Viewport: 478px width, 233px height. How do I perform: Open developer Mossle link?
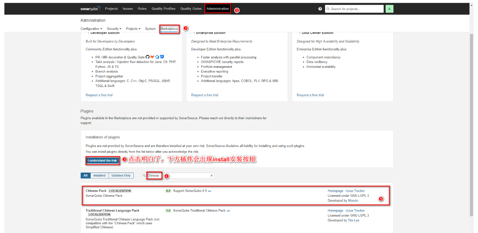(353, 201)
